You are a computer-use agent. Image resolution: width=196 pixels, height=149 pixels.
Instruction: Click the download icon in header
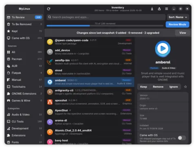point(152,9)
